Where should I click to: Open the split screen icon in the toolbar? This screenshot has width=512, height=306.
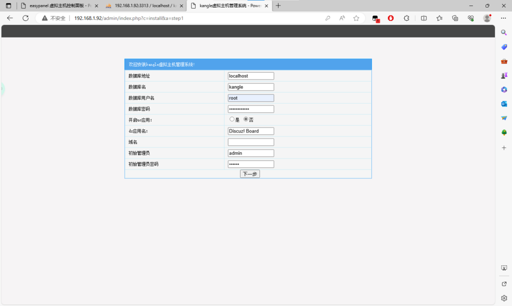[x=423, y=18]
